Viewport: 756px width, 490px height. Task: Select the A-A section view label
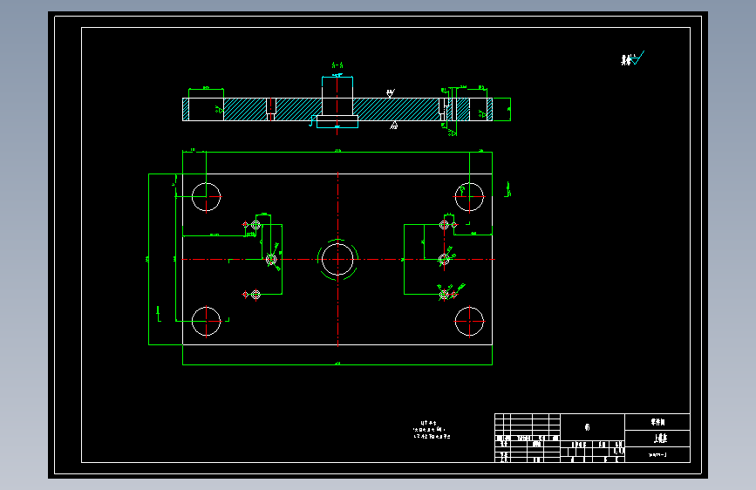pyautogui.click(x=337, y=65)
